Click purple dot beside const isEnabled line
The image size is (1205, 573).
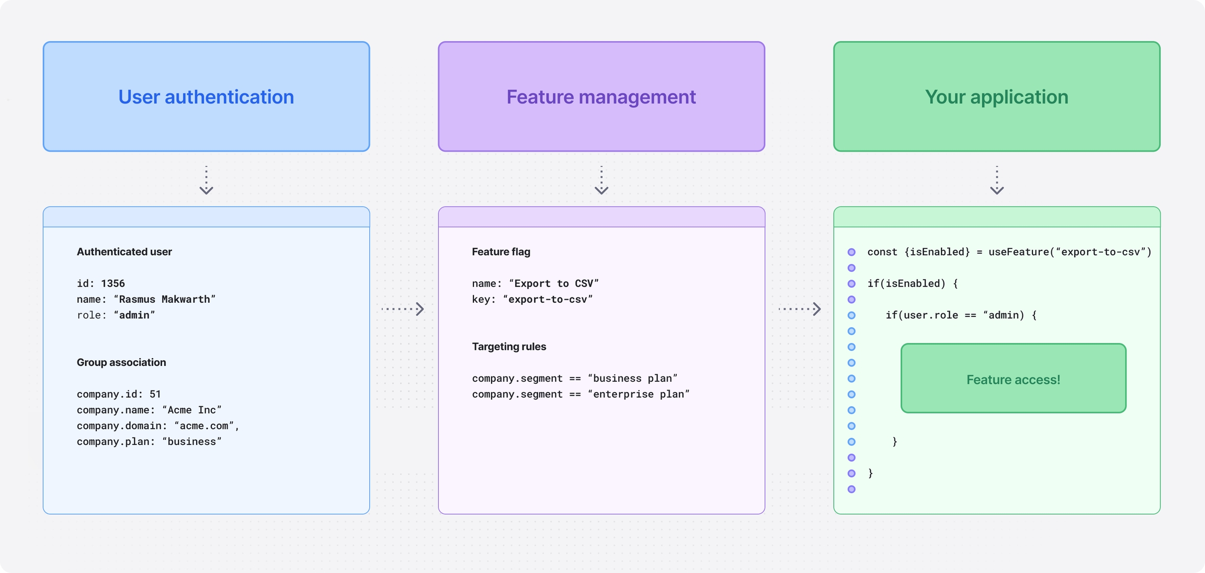click(x=851, y=252)
